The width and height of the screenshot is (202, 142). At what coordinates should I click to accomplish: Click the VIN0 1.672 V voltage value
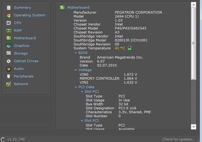pos(131,74)
